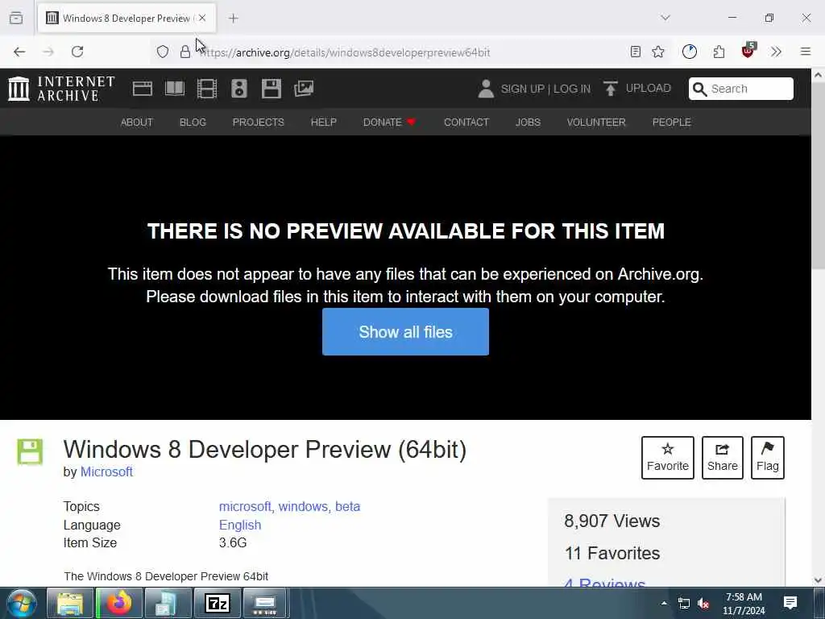Open the uBlock Origin icon

point(748,51)
